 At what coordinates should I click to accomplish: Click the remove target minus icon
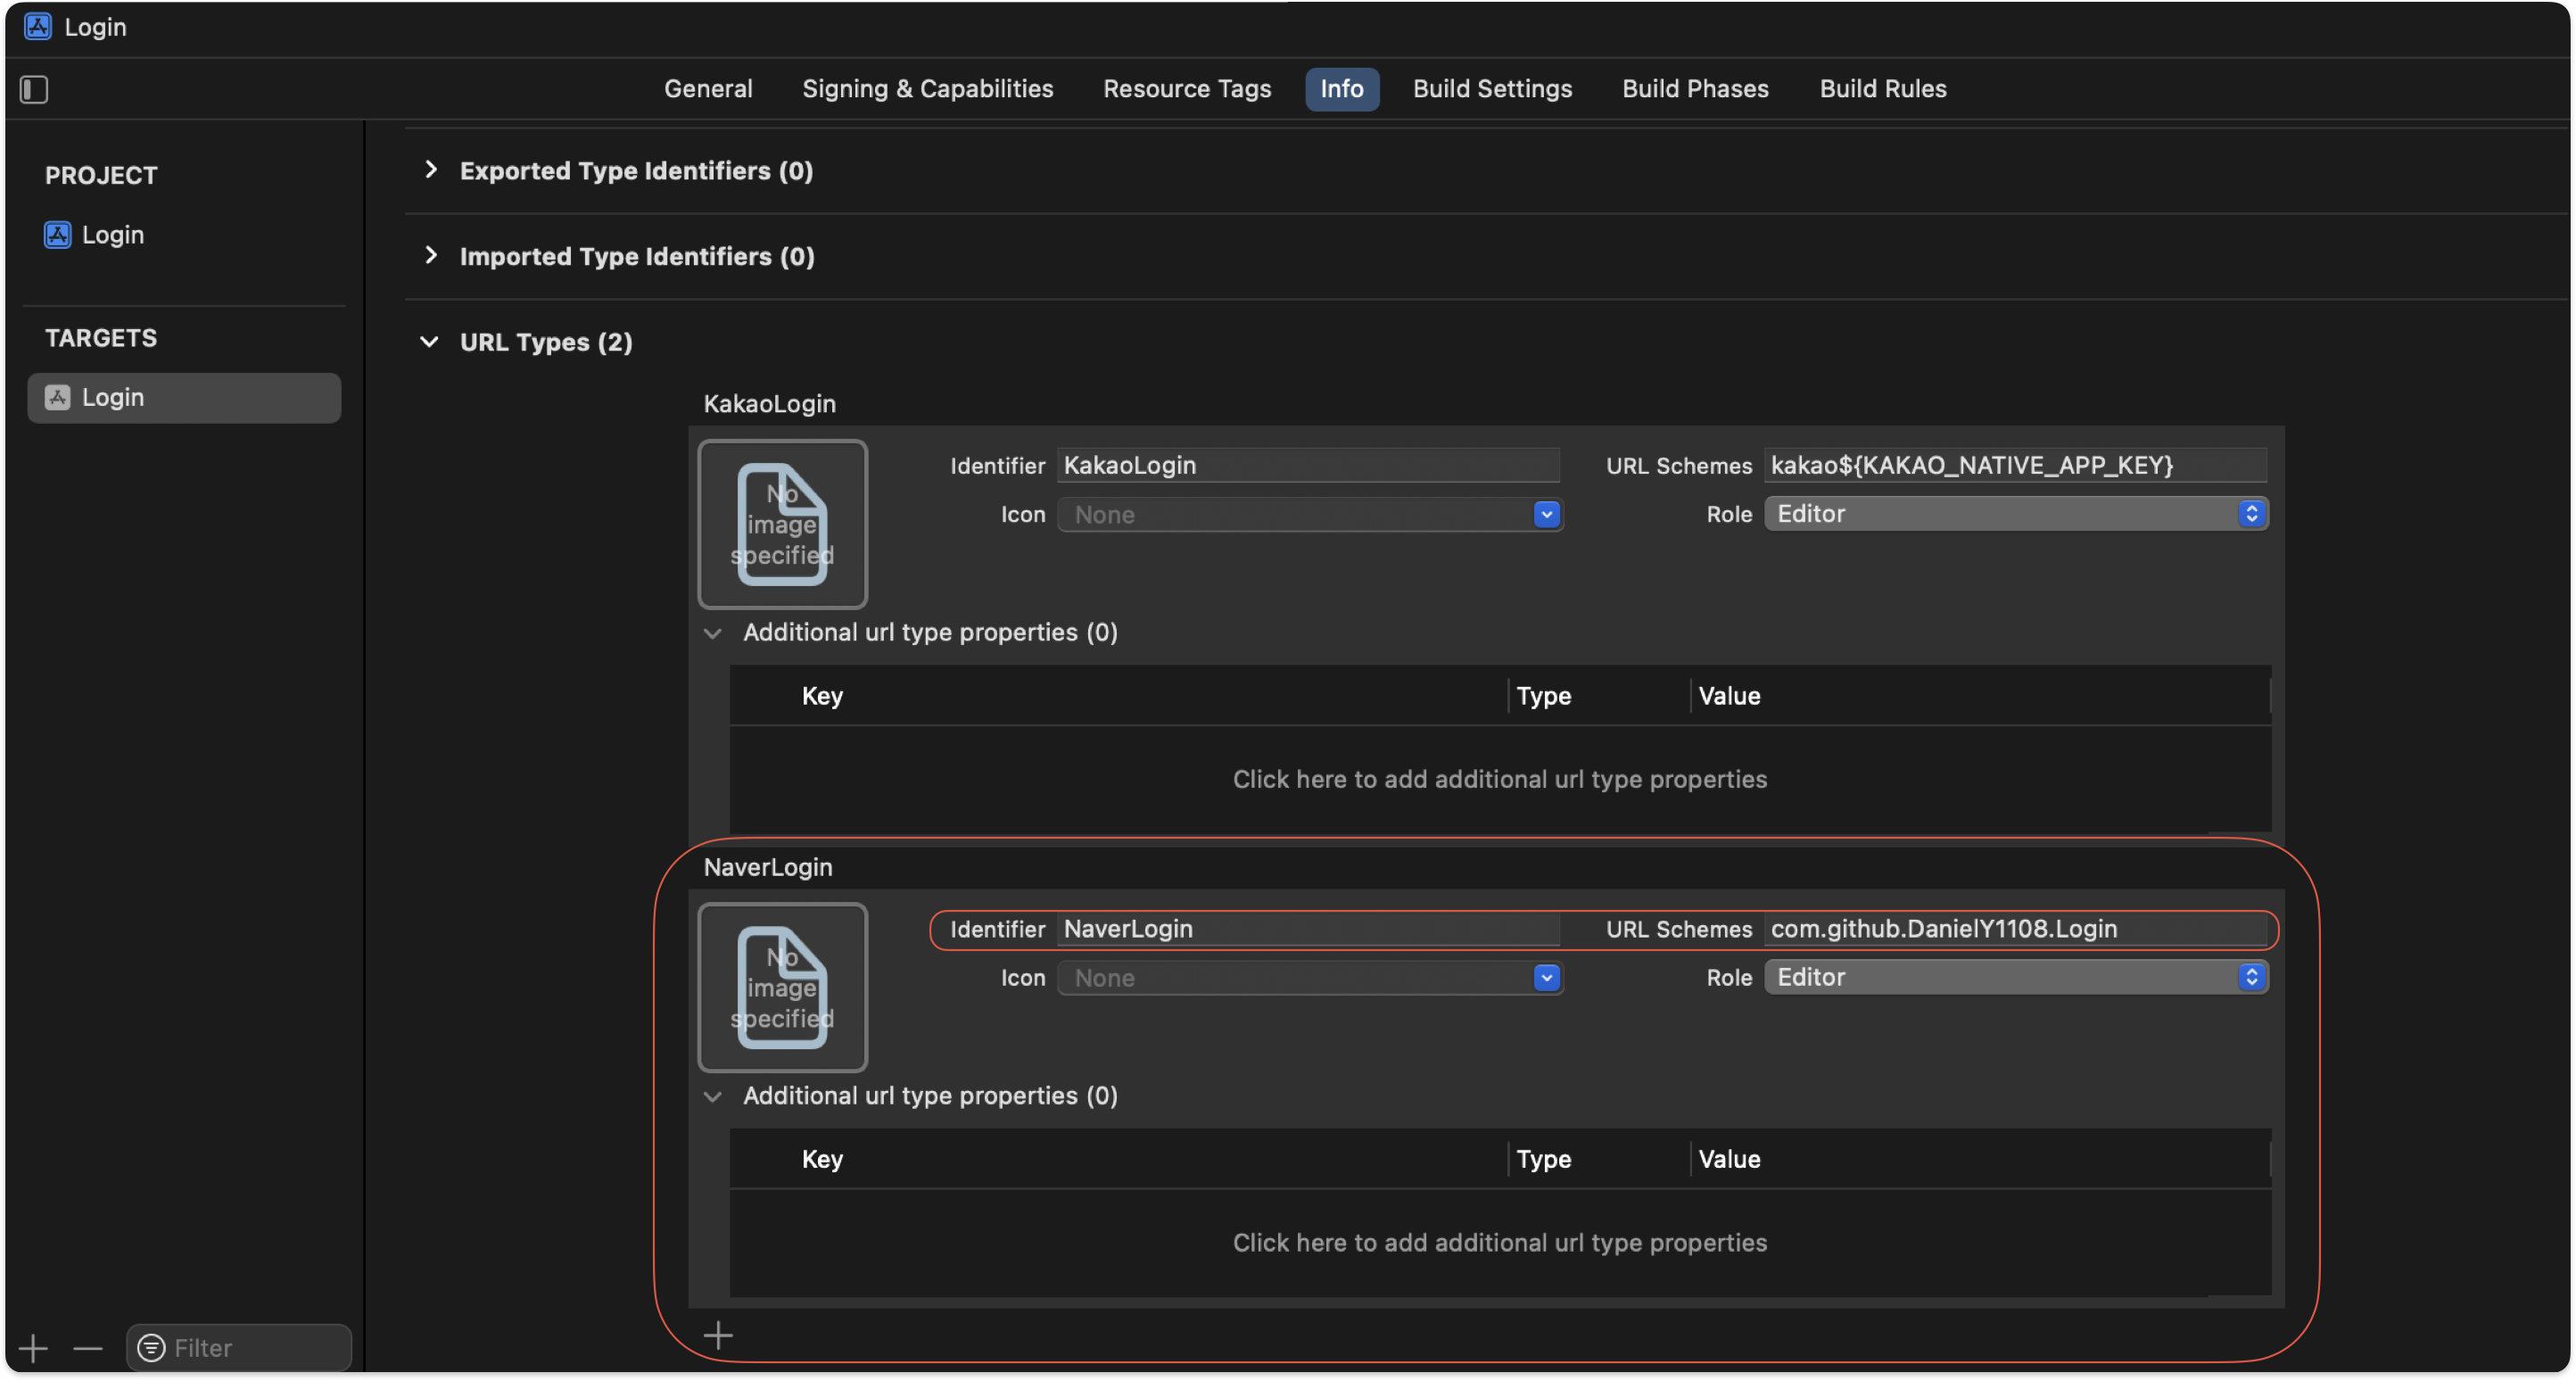88,1348
